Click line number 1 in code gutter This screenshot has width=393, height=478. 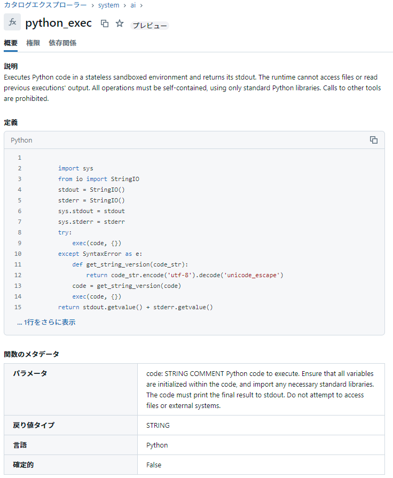pyautogui.click(x=20, y=158)
